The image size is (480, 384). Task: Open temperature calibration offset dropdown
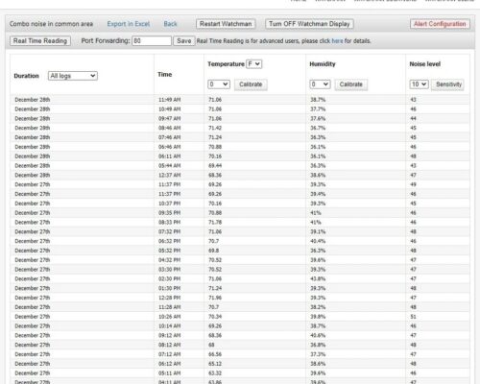[x=219, y=84]
